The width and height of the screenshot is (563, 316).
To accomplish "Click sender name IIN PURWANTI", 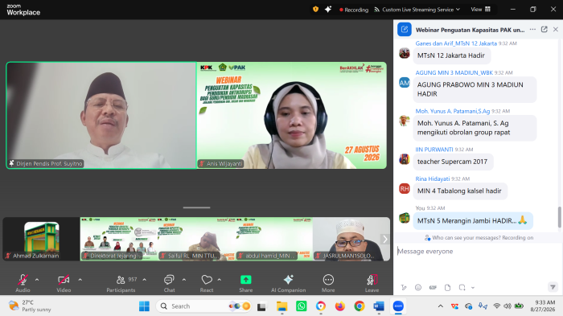I will coord(434,150).
